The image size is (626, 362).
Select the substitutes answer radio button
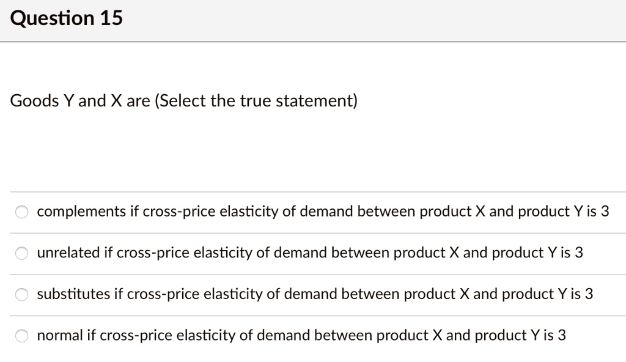(22, 294)
